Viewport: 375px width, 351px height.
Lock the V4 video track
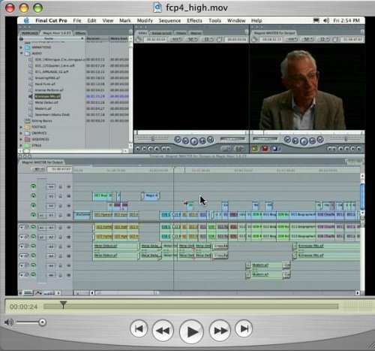pos(61,186)
